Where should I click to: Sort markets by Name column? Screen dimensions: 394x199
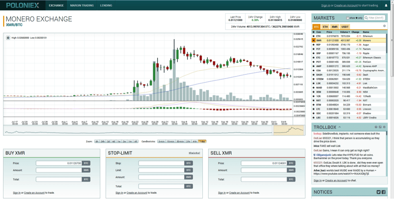(366, 32)
